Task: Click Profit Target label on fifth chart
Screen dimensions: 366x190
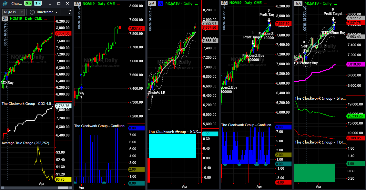Action: (x=333, y=14)
